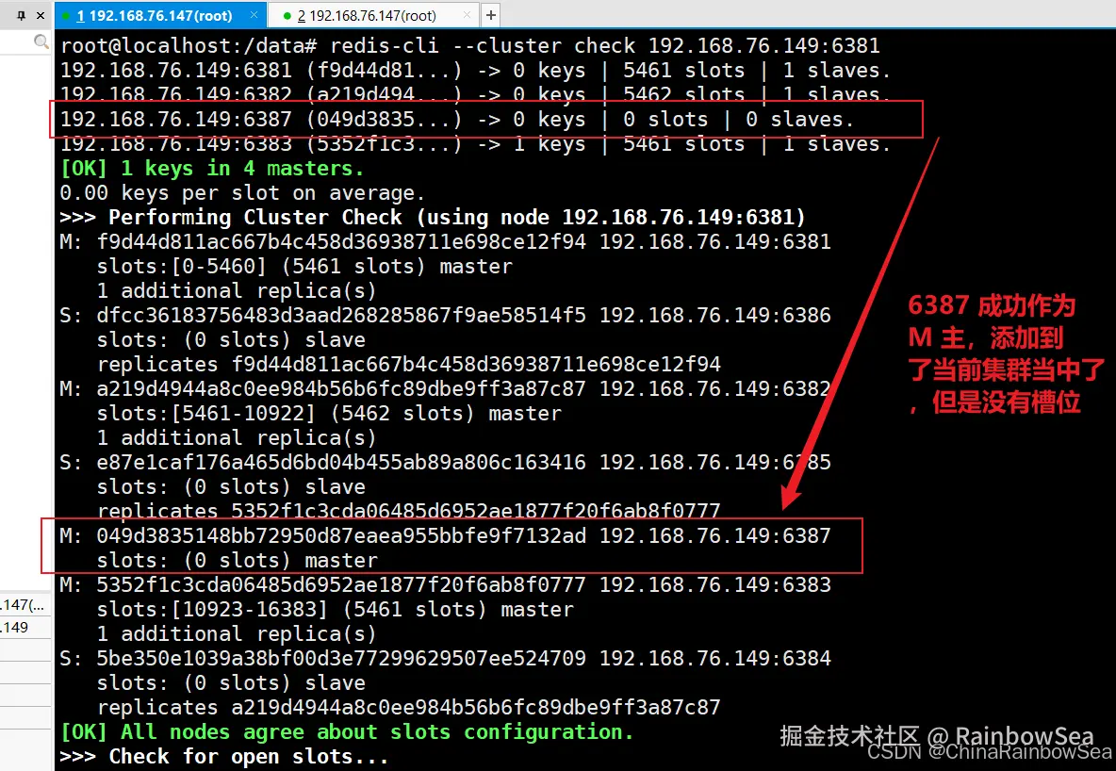Image resolution: width=1116 pixels, height=771 pixels.
Task: Click "[OK] All nodes agree about slots configuration."
Action: tap(347, 731)
